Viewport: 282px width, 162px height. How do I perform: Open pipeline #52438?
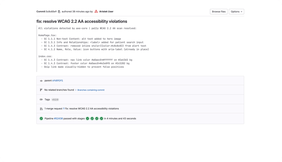(x=59, y=119)
